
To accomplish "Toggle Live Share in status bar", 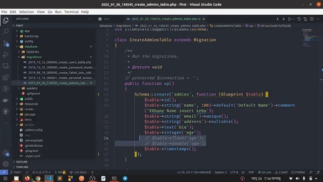I will click(78, 172).
